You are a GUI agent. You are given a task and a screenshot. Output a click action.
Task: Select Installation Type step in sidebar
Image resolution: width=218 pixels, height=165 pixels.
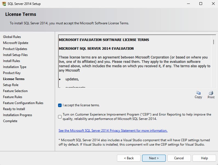[x=15, y=67]
